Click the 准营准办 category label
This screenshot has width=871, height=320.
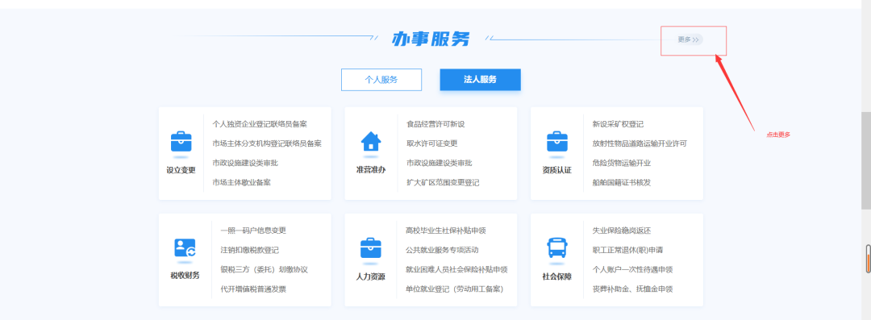370,170
